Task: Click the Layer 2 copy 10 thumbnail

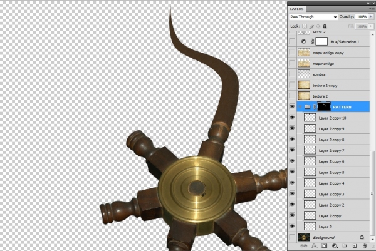Action: coord(310,118)
